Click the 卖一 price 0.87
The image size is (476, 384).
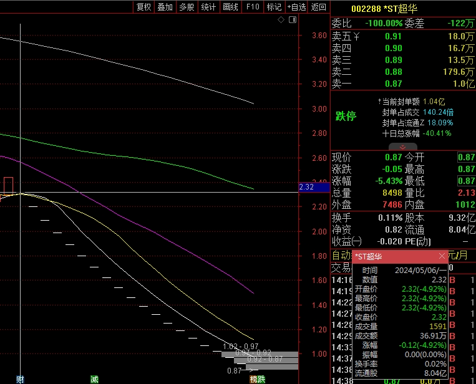(x=393, y=84)
